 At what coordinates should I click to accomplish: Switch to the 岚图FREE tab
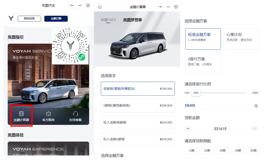[108, 20]
